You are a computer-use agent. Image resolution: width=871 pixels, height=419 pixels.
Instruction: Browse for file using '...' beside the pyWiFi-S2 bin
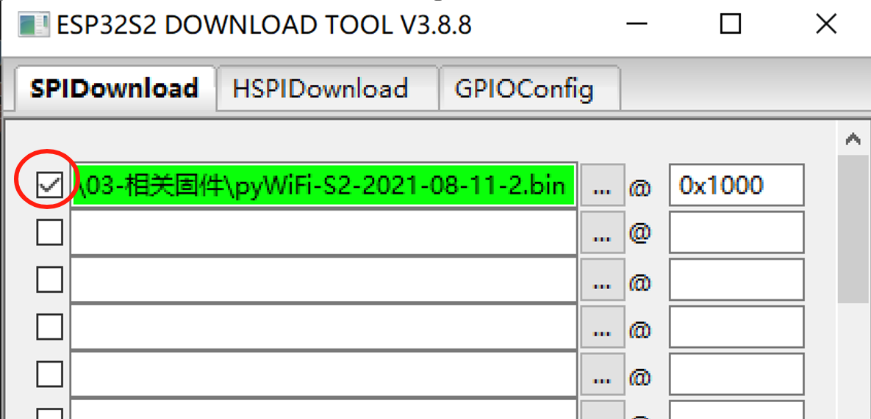(x=602, y=185)
